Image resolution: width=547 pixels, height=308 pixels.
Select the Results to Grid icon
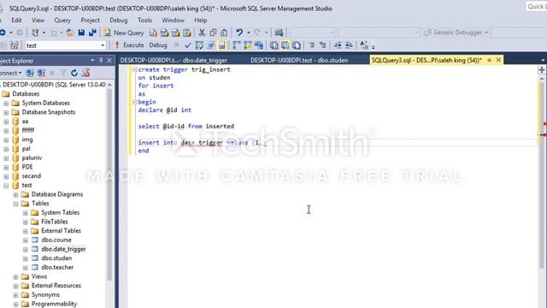[x=285, y=45]
